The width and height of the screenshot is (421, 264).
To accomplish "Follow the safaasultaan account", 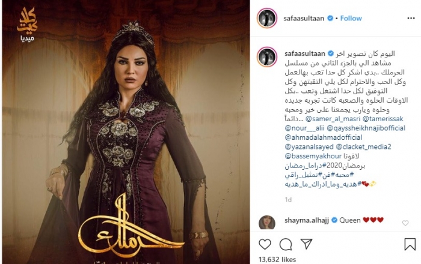I will [x=351, y=18].
